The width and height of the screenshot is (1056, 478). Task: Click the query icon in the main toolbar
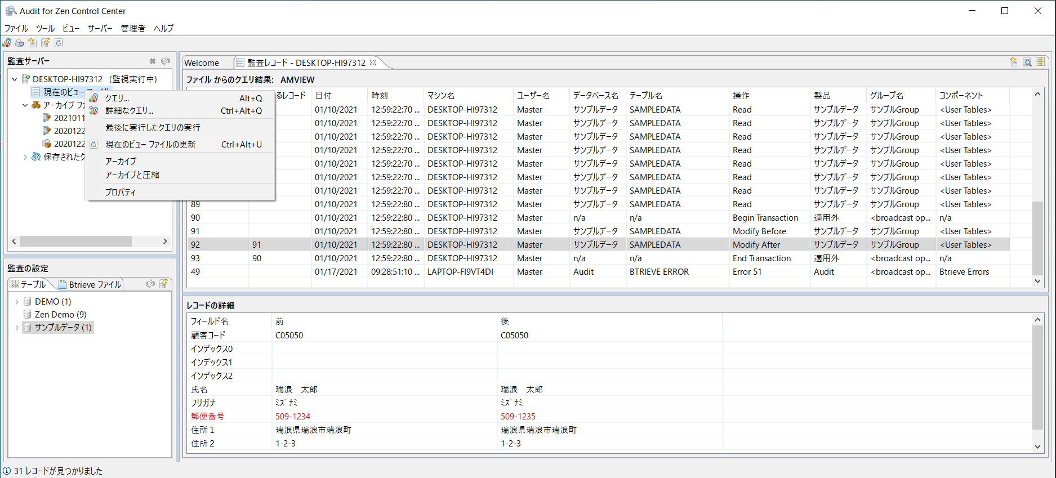7,43
